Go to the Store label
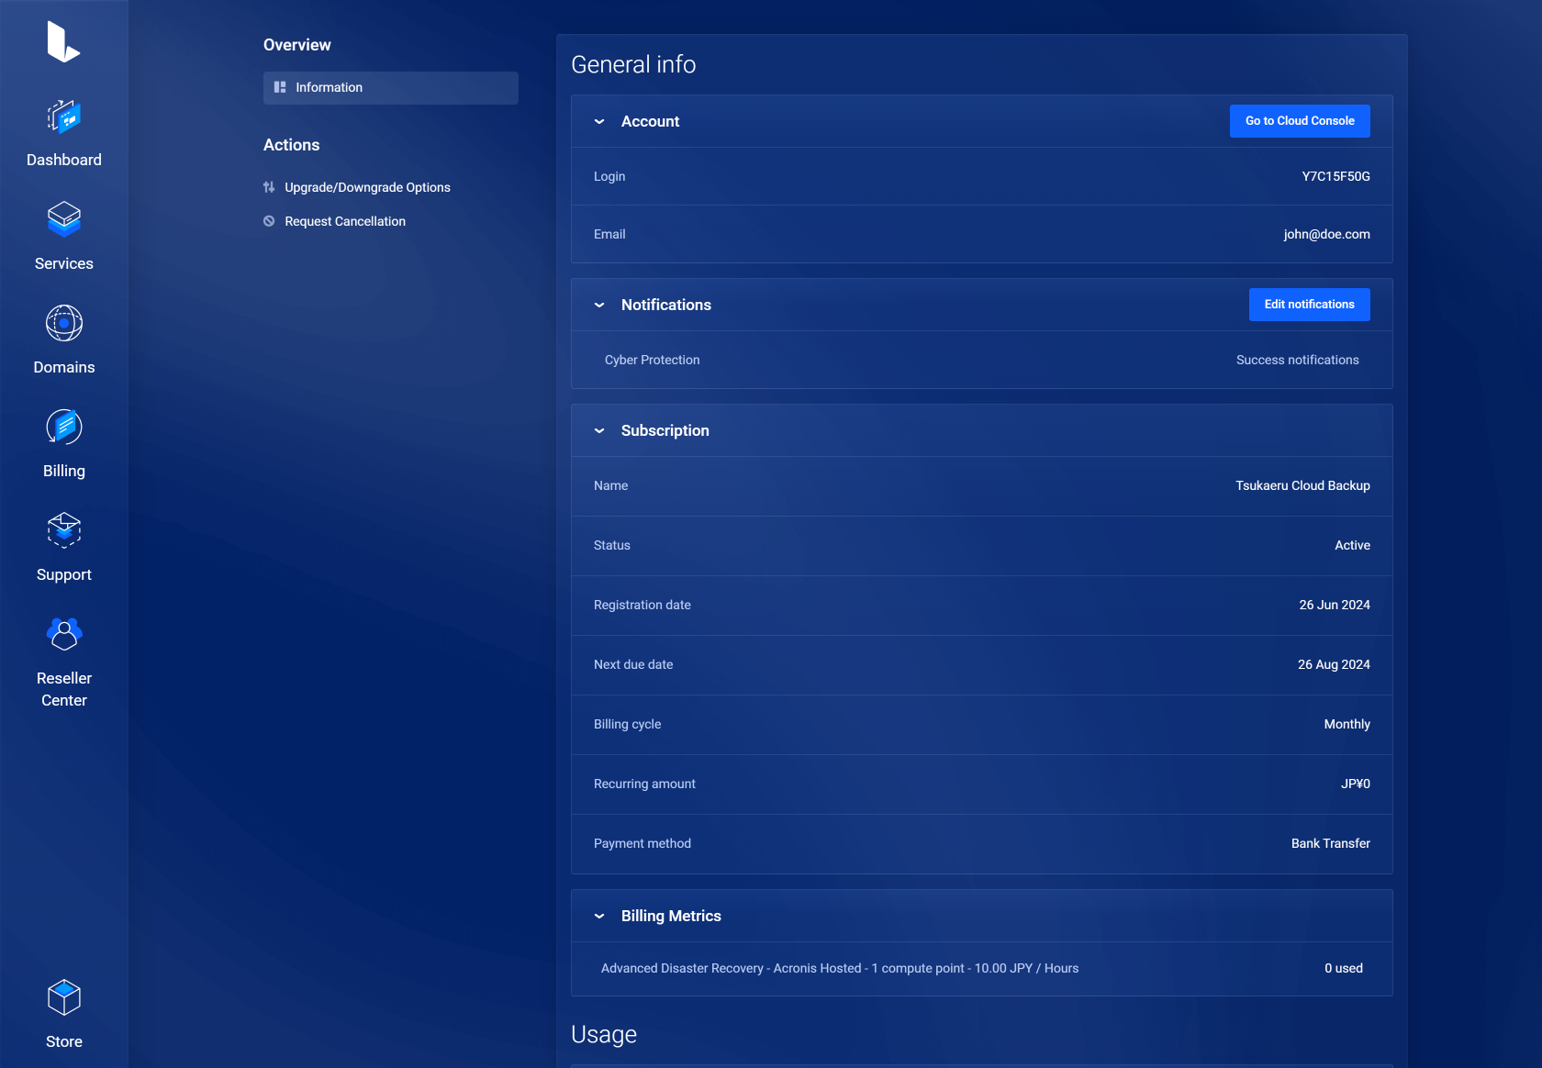Screen dimensions: 1542x1068 64,1041
